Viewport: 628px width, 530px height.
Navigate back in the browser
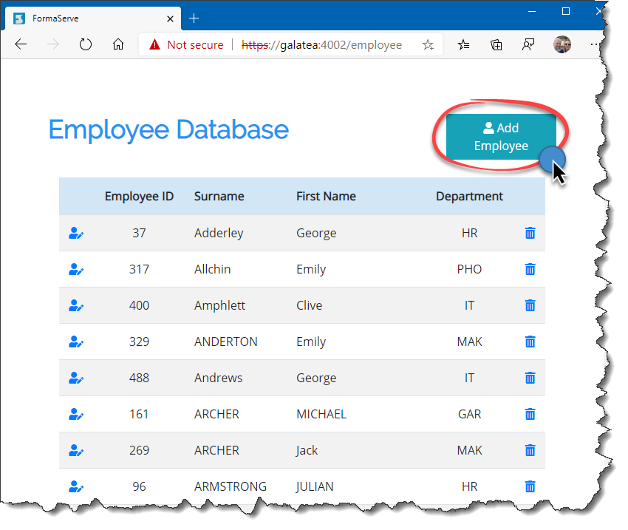[21, 44]
